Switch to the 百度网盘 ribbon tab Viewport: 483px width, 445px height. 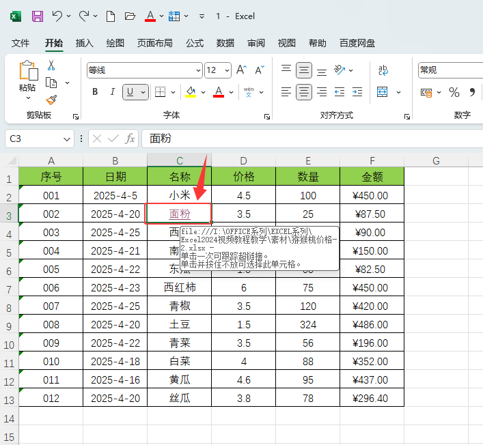pos(357,43)
